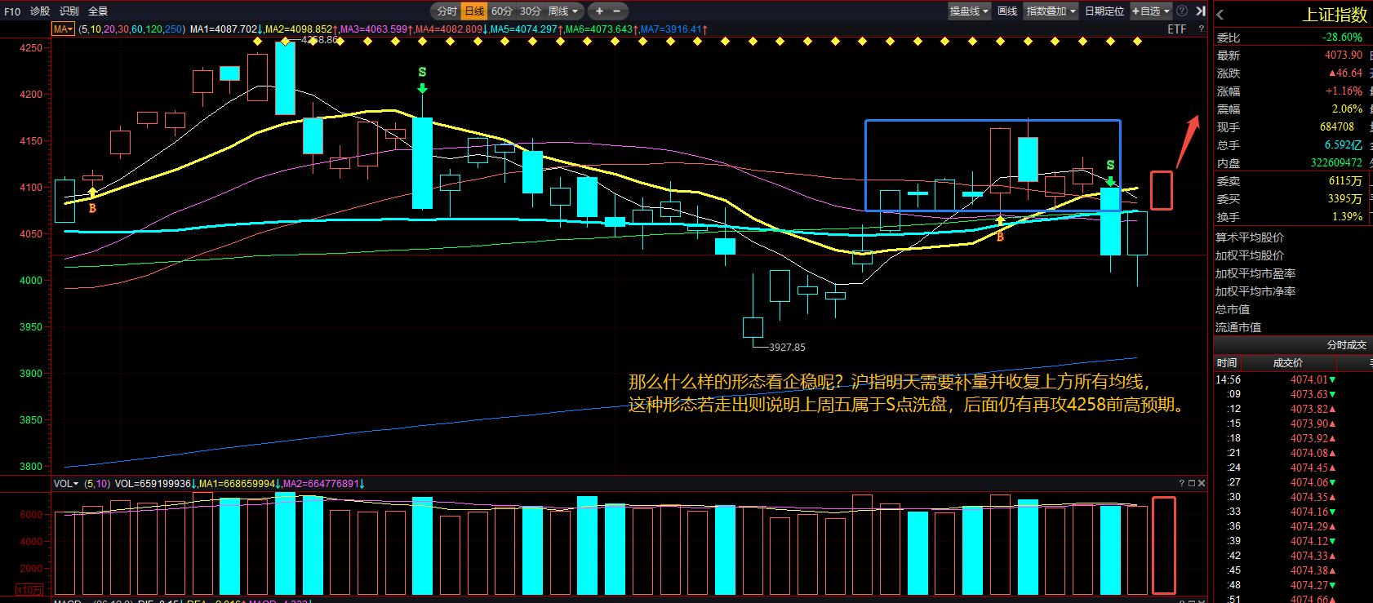Switch to 30分 minute period

click(531, 11)
